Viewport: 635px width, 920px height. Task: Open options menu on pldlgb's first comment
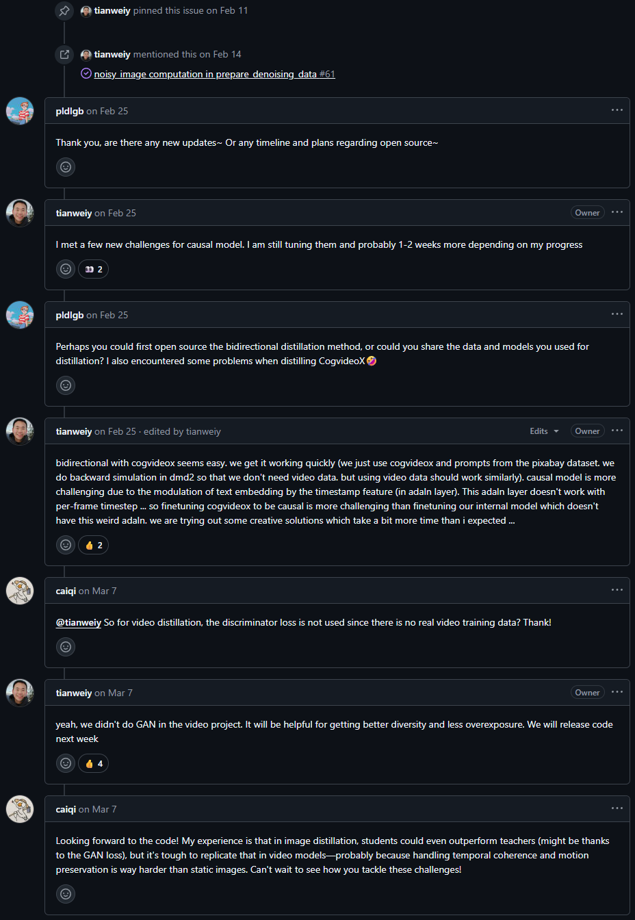(617, 110)
